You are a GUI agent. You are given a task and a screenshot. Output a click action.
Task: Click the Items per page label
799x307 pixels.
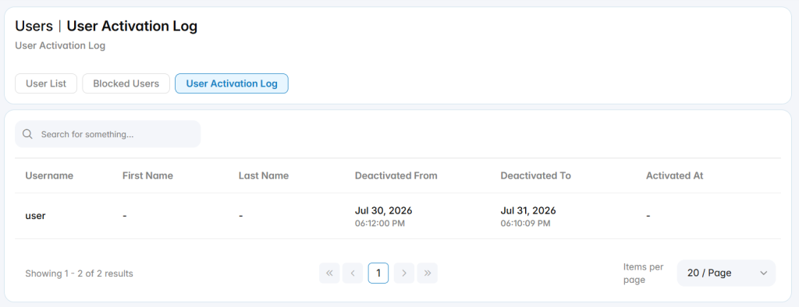pyautogui.click(x=643, y=273)
